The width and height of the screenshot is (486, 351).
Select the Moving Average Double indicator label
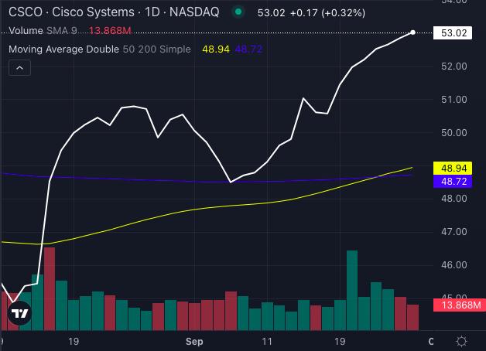[x=63, y=49]
